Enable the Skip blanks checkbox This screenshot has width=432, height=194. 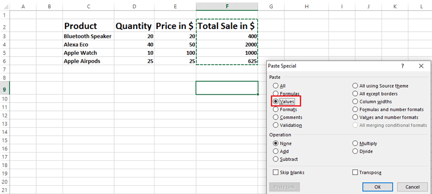pyautogui.click(x=276, y=172)
